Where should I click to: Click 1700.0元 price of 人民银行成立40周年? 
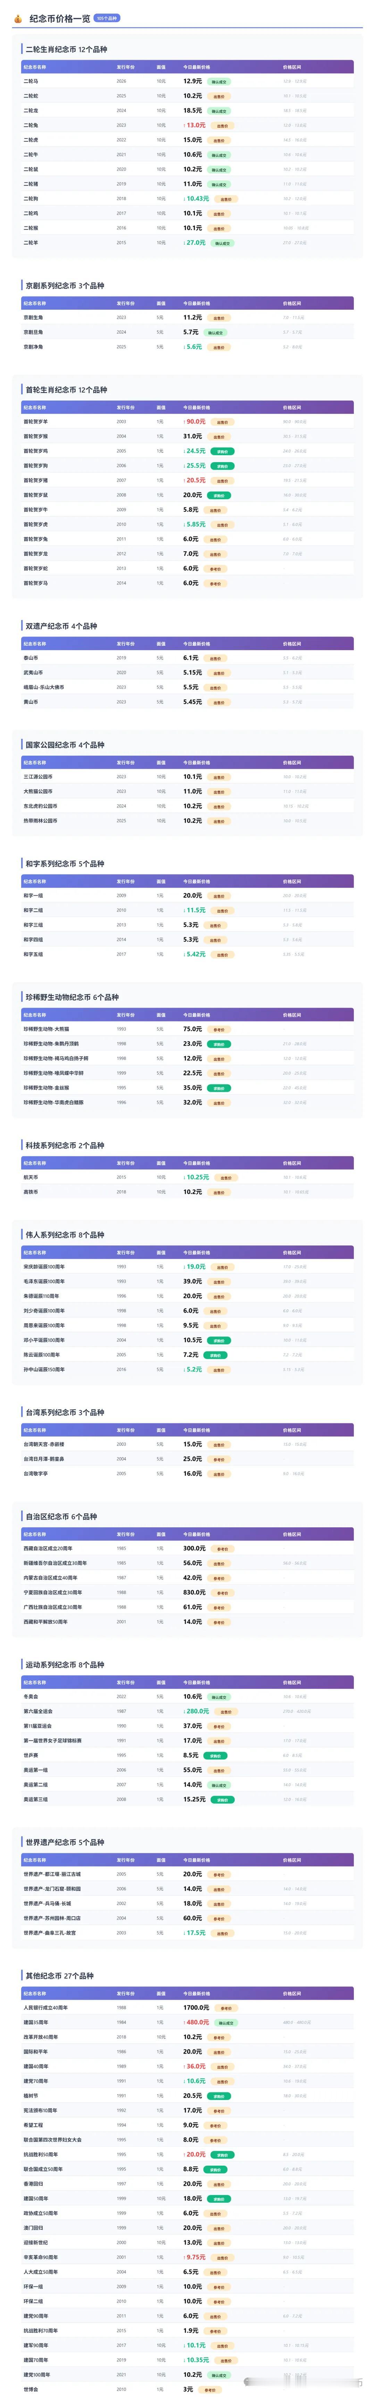pos(196,2008)
